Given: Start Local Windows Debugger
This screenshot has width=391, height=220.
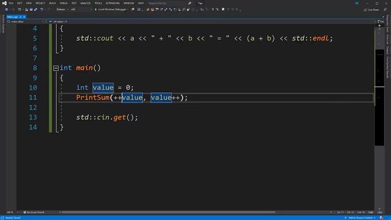Looking at the screenshot, I should point(111,10).
